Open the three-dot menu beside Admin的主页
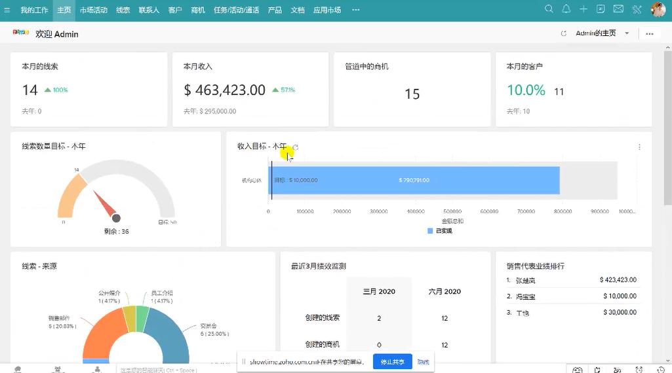The height and width of the screenshot is (373, 672). coord(649,33)
